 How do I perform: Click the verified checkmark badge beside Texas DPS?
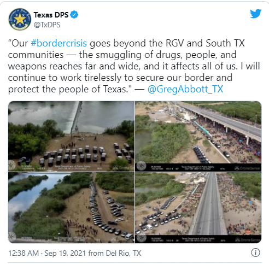(74, 15)
